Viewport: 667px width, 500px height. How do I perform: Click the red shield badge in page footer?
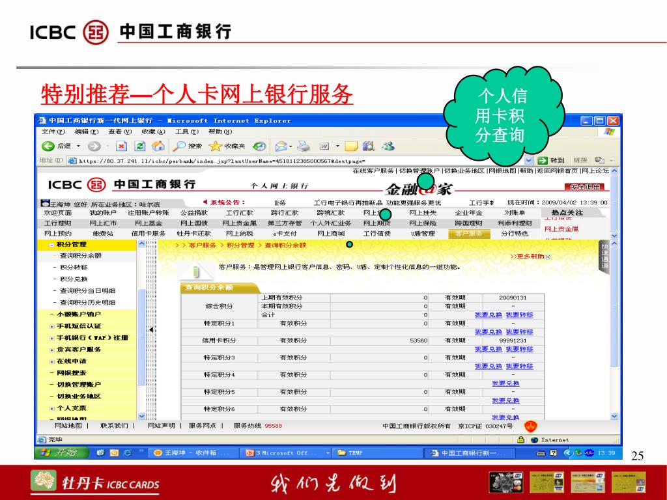(x=531, y=426)
